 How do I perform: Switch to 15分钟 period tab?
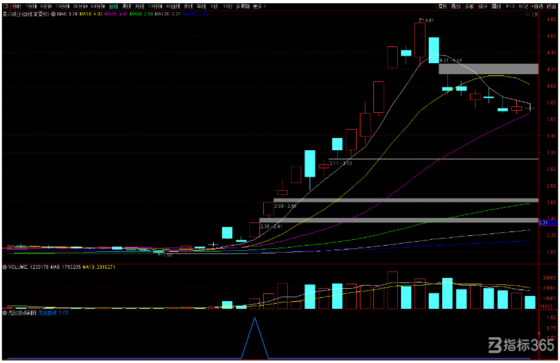[x=62, y=6]
